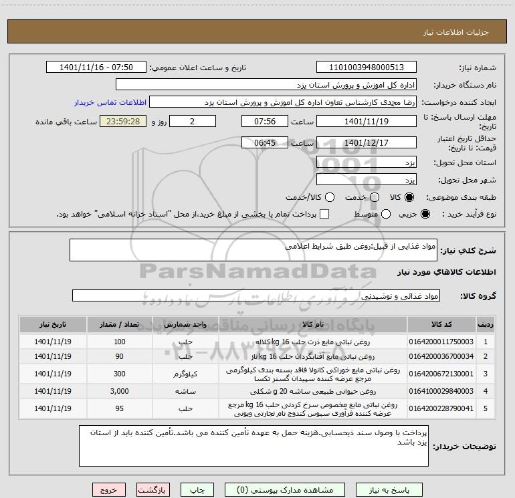Viewport: 515px width, 498px height.
Task: Click the توضیحات خریدار text area
Action: pyautogui.click(x=253, y=445)
